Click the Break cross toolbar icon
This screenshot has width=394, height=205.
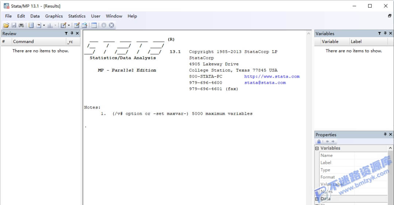tap(112, 25)
